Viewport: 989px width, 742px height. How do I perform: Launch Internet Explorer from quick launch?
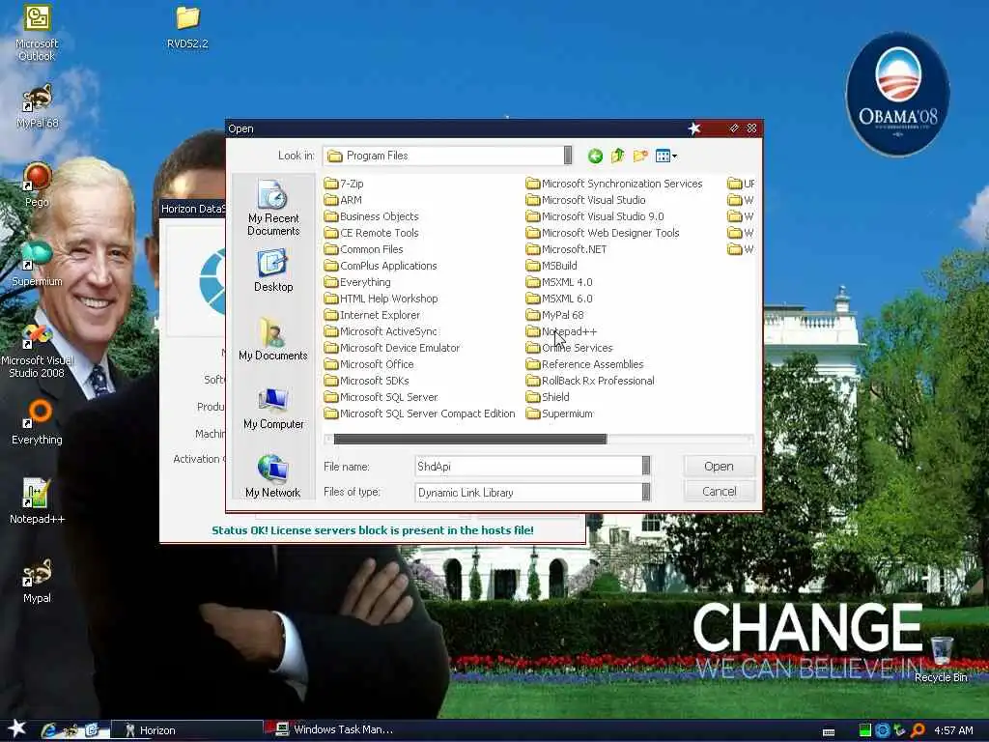tap(48, 730)
